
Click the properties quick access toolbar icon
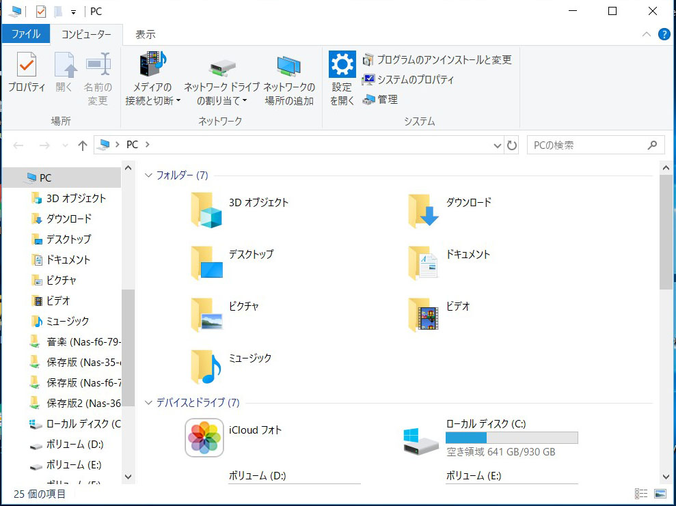click(x=40, y=12)
